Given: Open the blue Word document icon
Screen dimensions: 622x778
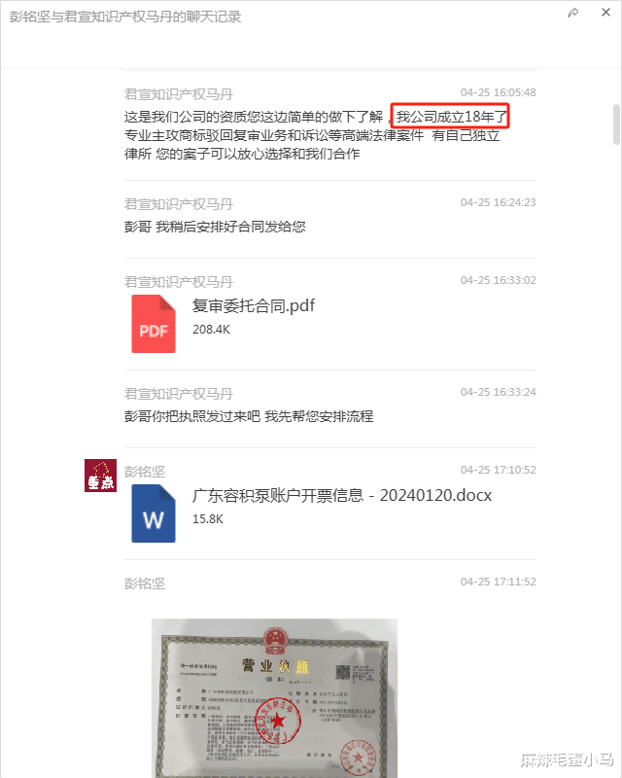Looking at the screenshot, I should click(154, 513).
